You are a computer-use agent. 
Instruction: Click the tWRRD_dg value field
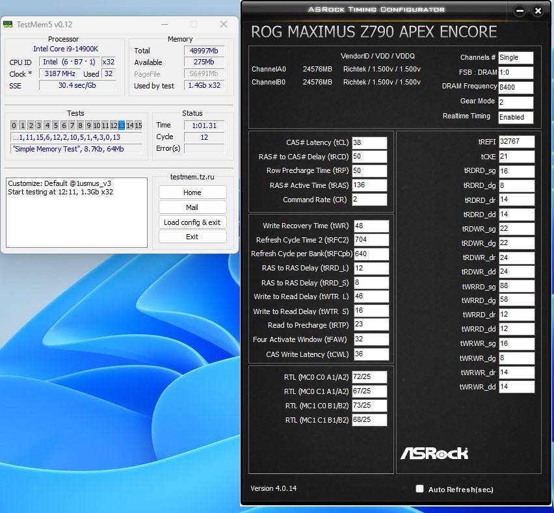pyautogui.click(x=516, y=300)
